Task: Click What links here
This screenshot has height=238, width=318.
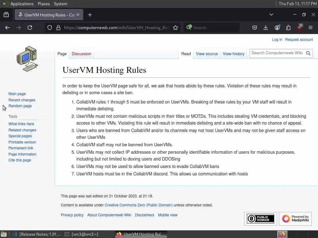Action: coord(21,124)
